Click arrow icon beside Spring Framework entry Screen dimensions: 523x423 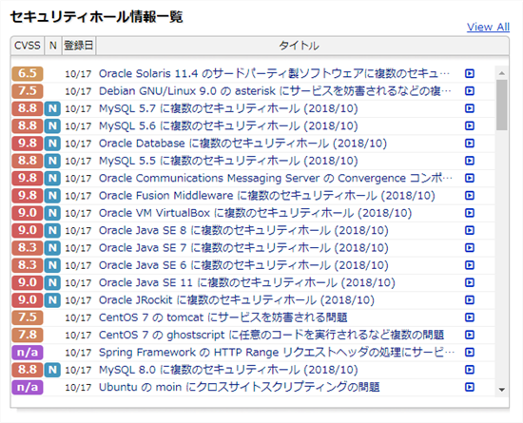pos(470,352)
